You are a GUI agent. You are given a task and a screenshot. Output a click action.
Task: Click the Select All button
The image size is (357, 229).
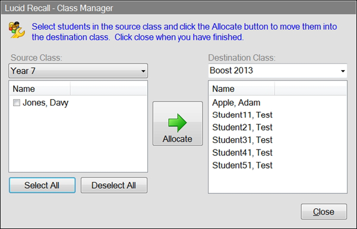click(x=42, y=185)
